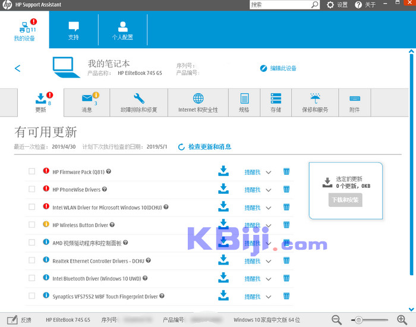
Task: Download the Synaptics Fingerprint Driver update
Action: coord(223,295)
